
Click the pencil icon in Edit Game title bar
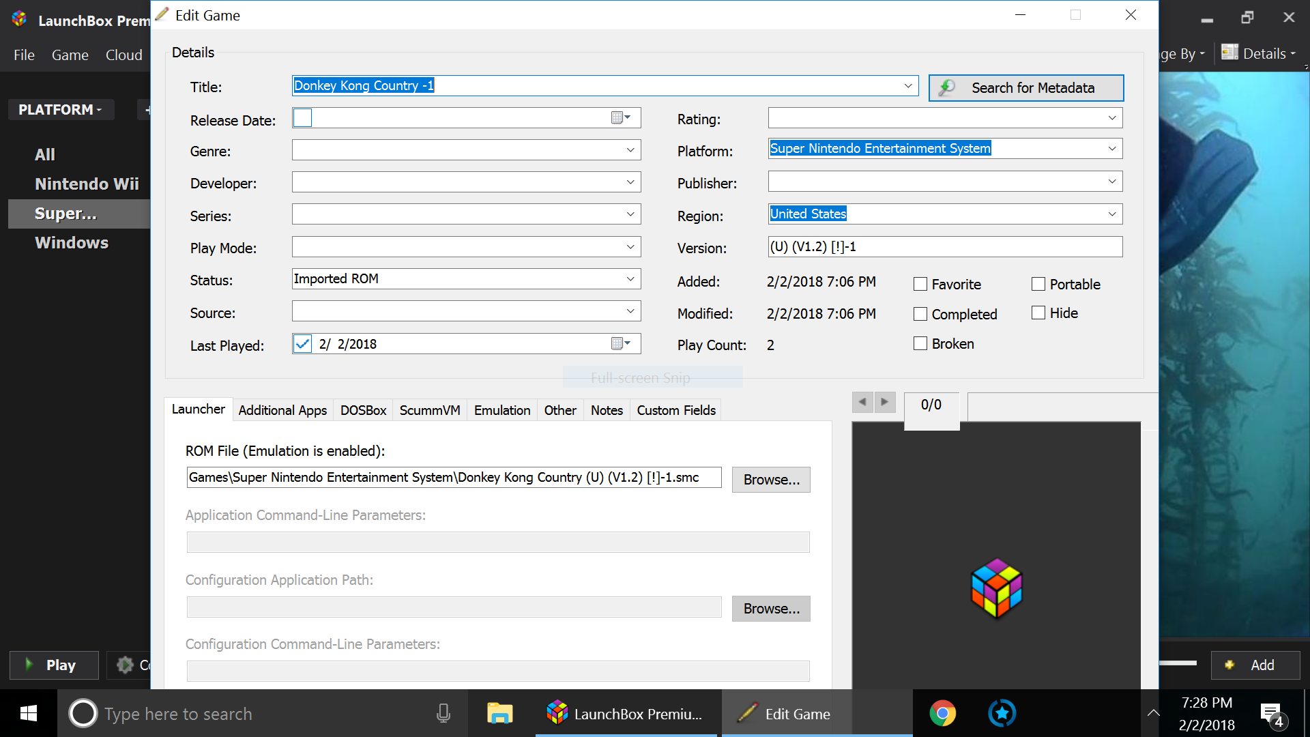(162, 14)
